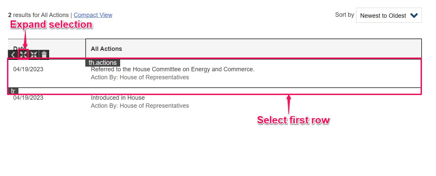This screenshot has height=176, width=436.
Task: Click the shrink selection arrows icon
Action: [x=34, y=55]
